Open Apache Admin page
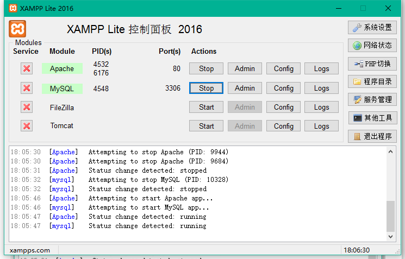The width and height of the screenshot is (405, 259). coord(245,68)
